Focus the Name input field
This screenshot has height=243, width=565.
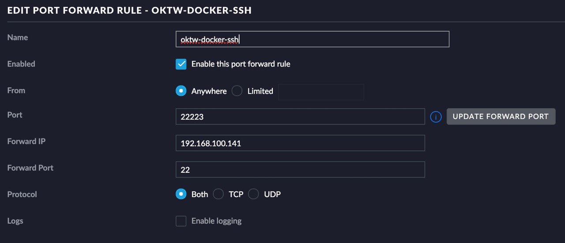click(x=313, y=39)
